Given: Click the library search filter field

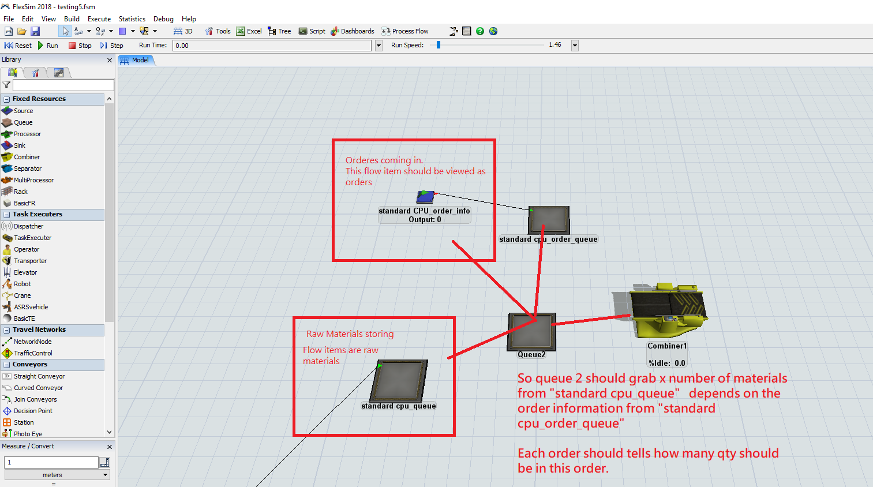Looking at the screenshot, I should coord(63,85).
